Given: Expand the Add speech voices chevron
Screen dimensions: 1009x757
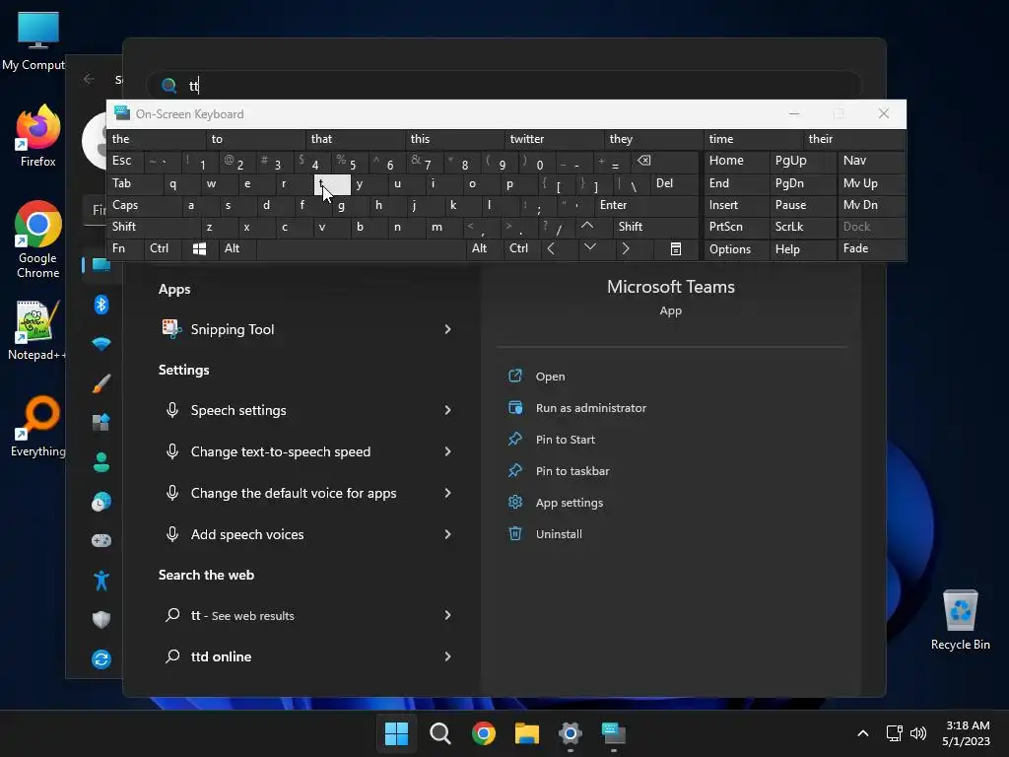Looking at the screenshot, I should [x=447, y=533].
